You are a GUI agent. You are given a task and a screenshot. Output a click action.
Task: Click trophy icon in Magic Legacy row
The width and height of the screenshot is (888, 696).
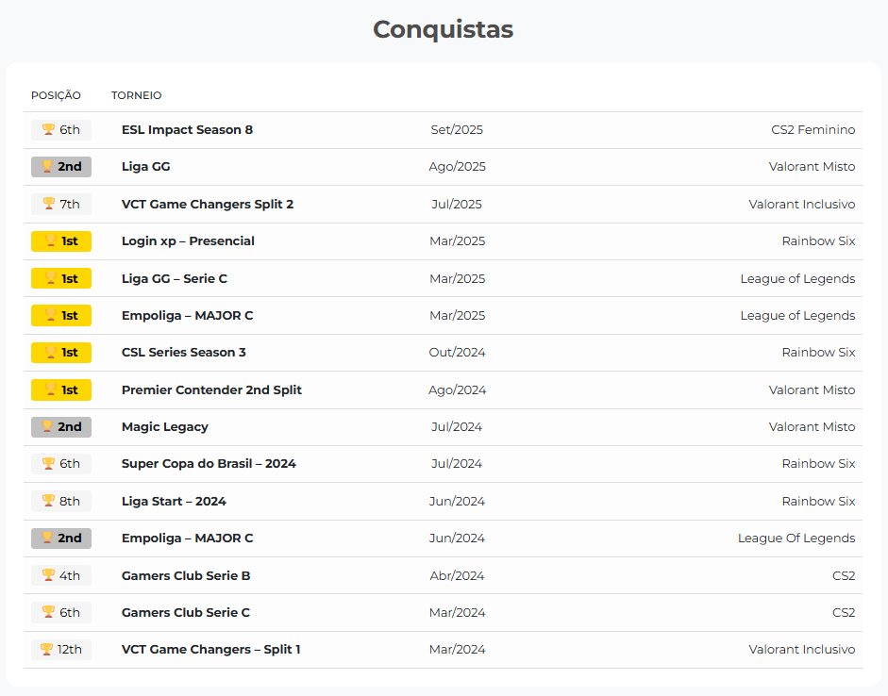47,426
